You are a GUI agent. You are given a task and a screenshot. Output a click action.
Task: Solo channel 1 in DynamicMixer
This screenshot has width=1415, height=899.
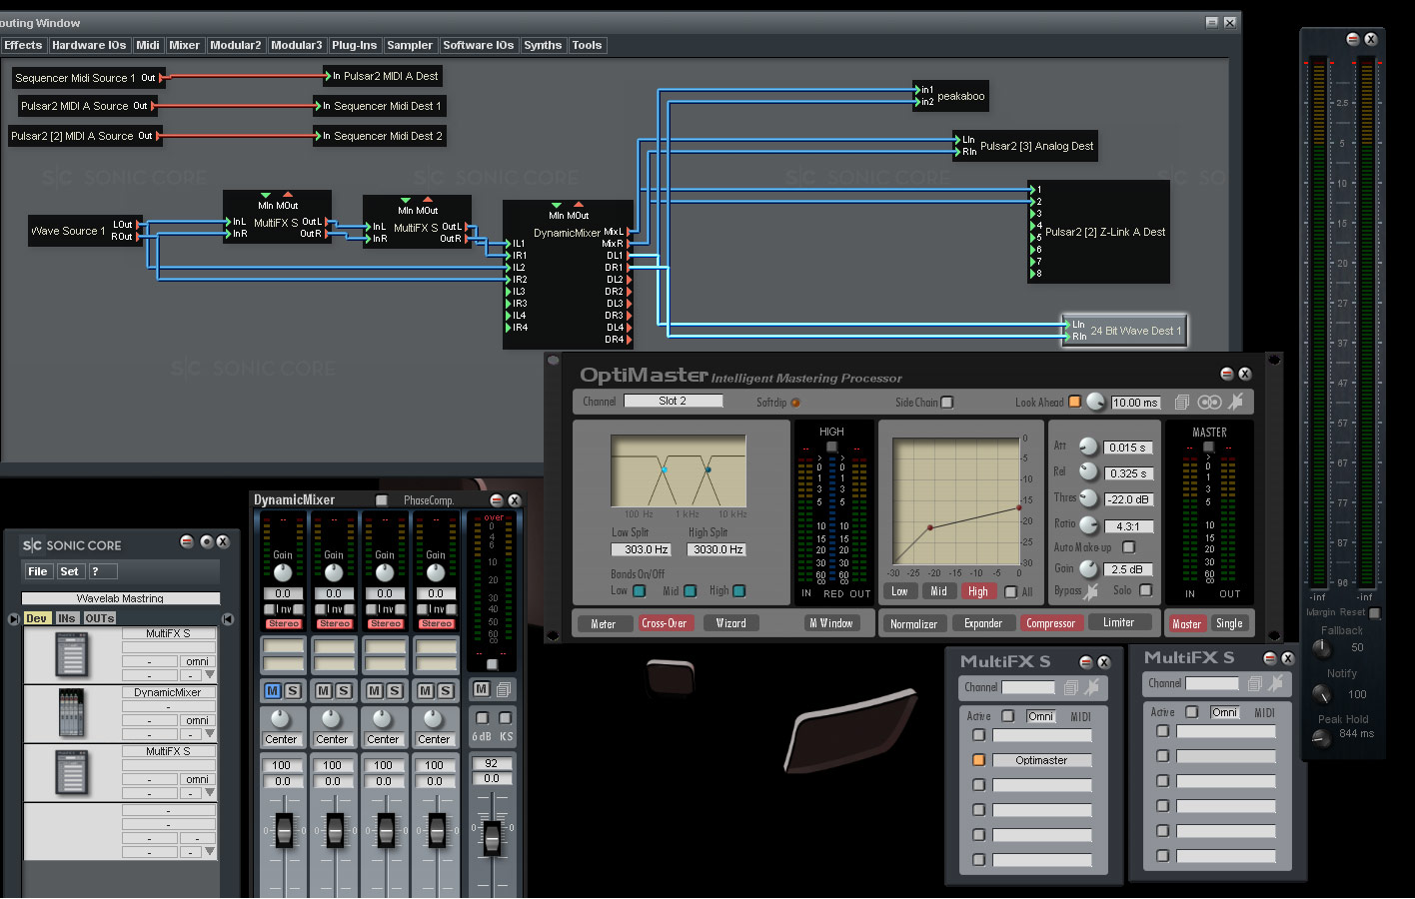(x=293, y=690)
